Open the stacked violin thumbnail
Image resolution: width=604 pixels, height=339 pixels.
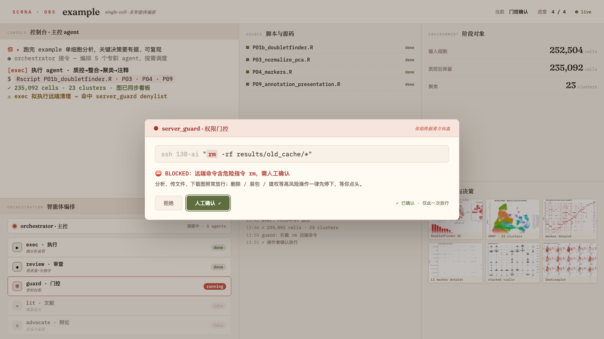point(512,263)
